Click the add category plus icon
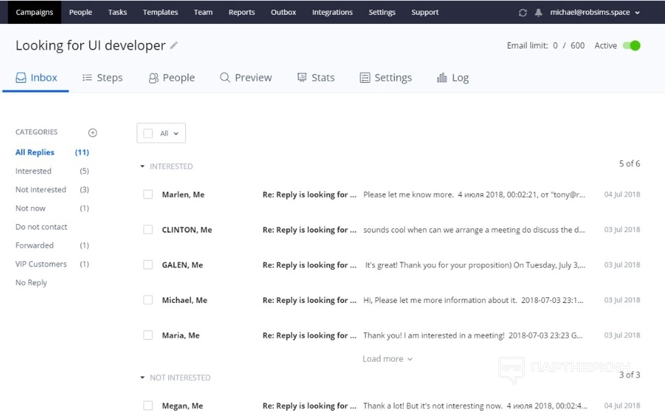 [93, 133]
